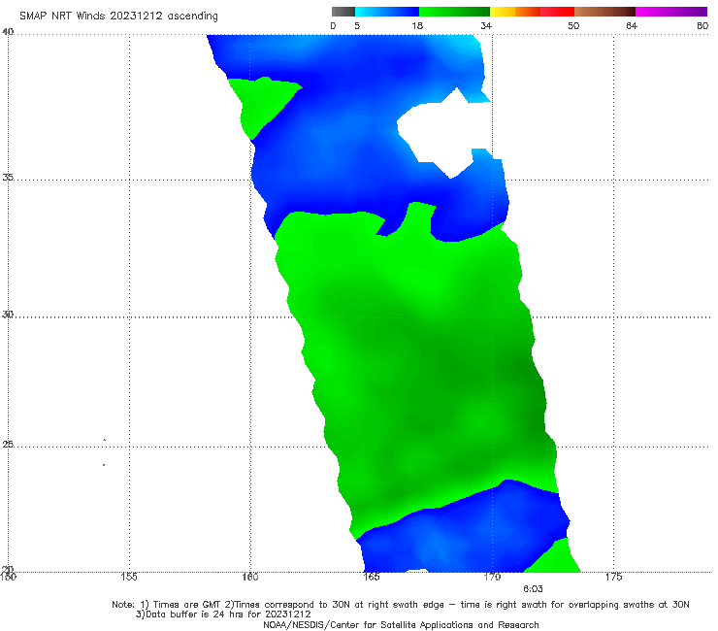Click the note line starting 'Note: 1) Times are GMT'
718x631 pixels.
[401, 605]
